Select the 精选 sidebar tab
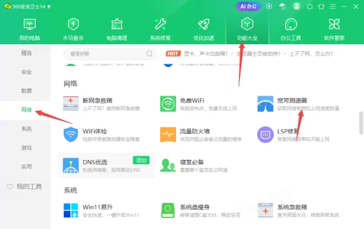This screenshot has height=229, width=364. [26, 53]
